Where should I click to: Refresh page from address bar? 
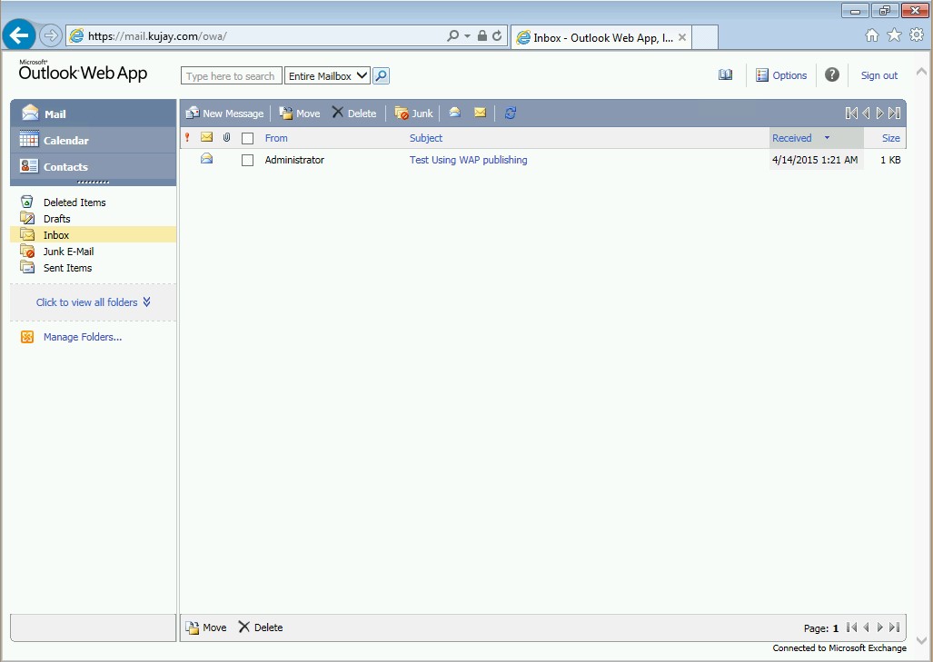pyautogui.click(x=497, y=35)
